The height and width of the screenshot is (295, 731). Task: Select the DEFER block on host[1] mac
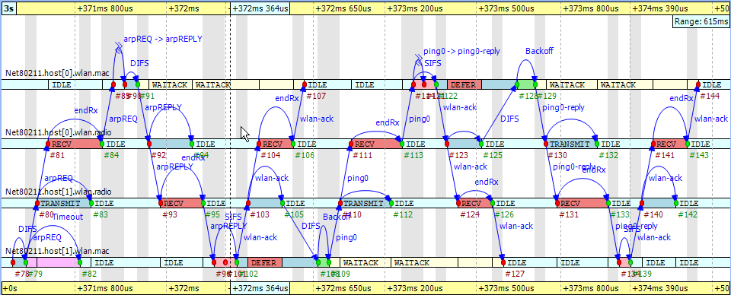click(x=265, y=262)
